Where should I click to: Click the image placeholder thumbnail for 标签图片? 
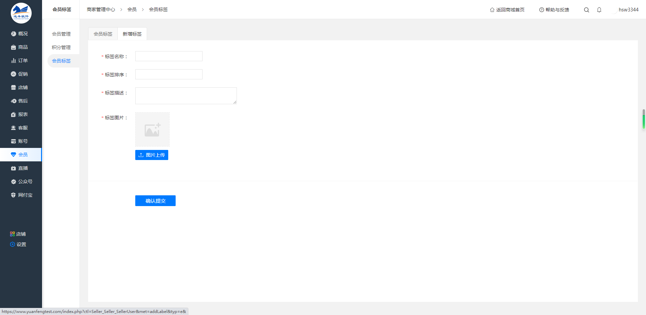152,129
